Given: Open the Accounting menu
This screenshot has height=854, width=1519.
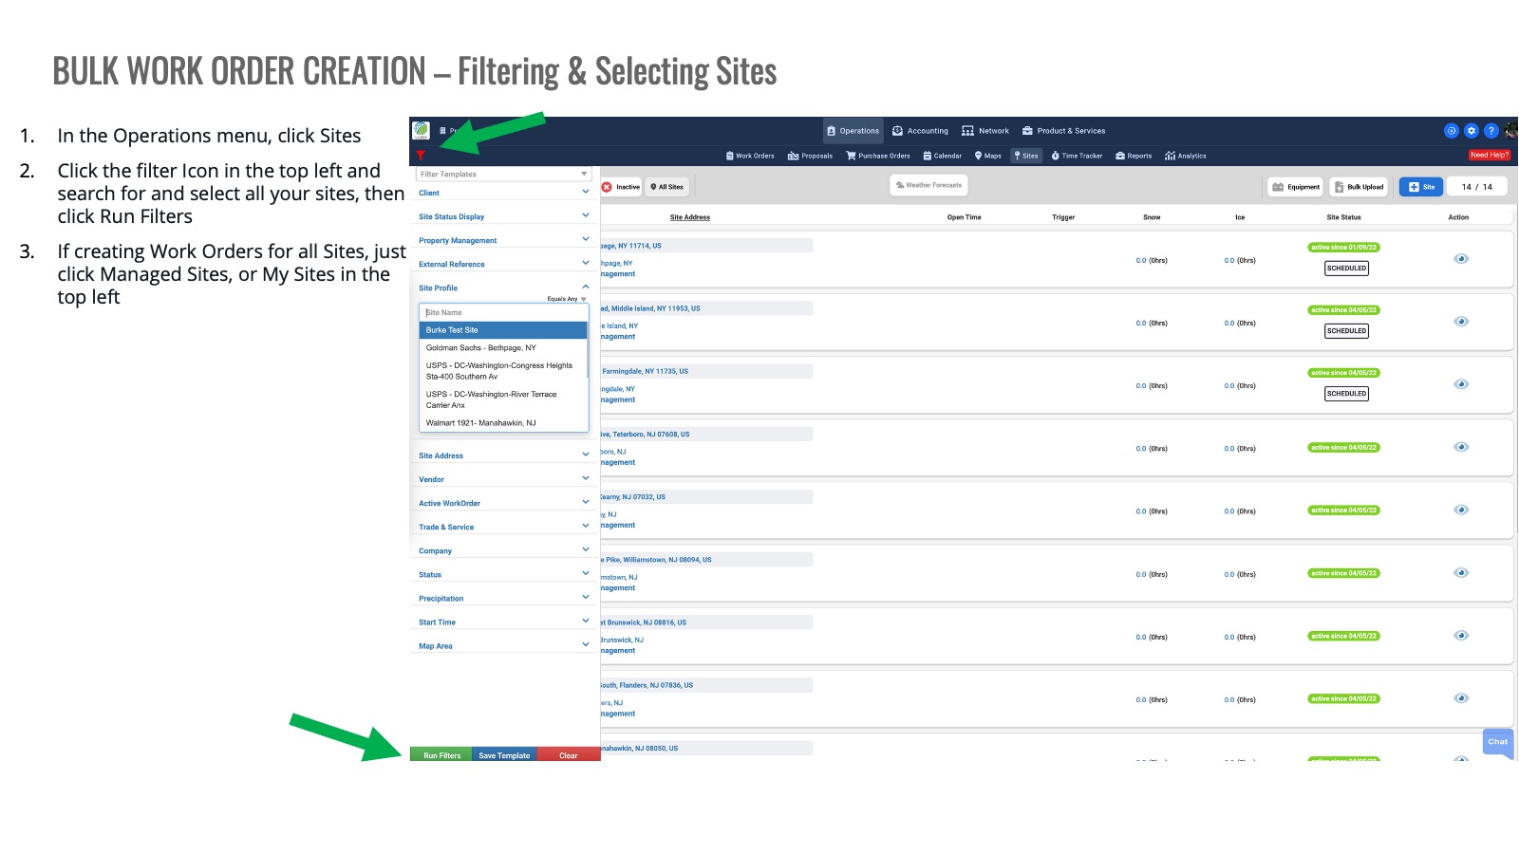Looking at the screenshot, I should click(920, 131).
